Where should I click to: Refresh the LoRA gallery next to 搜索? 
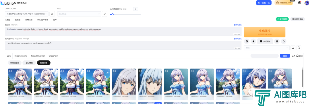tap(294, 56)
